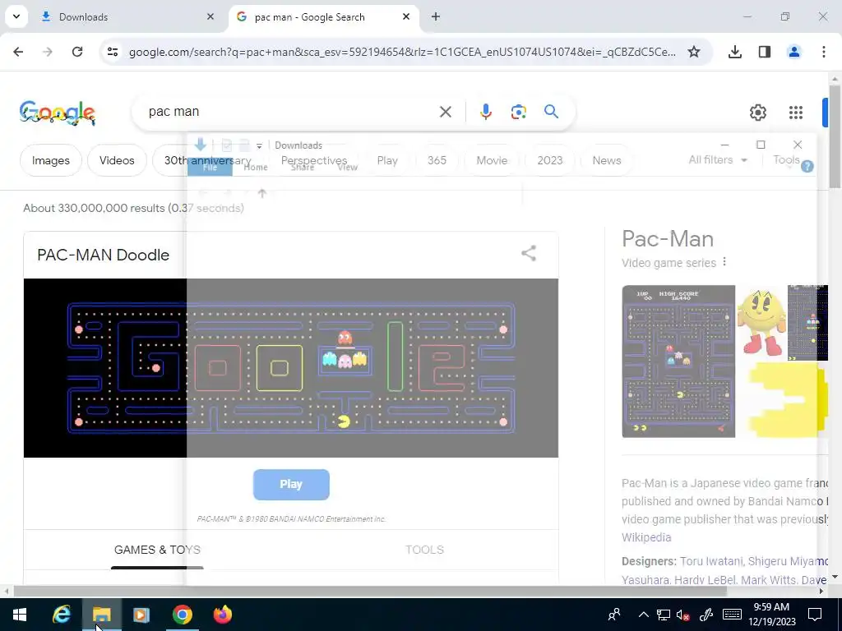Click the vertical page scrollbar thumb
842x631 pixels.
835,137
